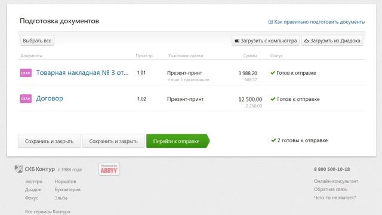Open the Договор document link
Screen dimensions: 382x215
[50, 99]
